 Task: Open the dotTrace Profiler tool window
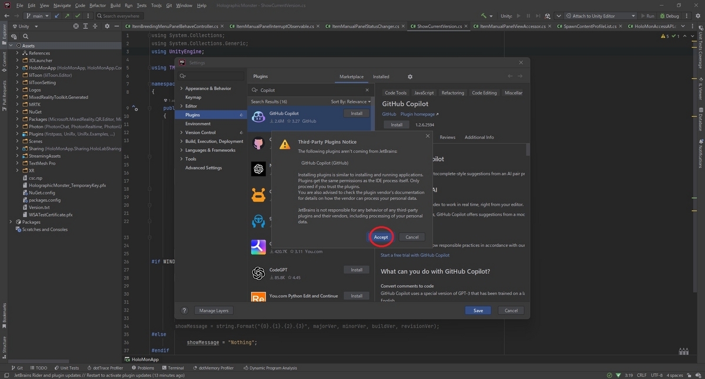coord(104,368)
